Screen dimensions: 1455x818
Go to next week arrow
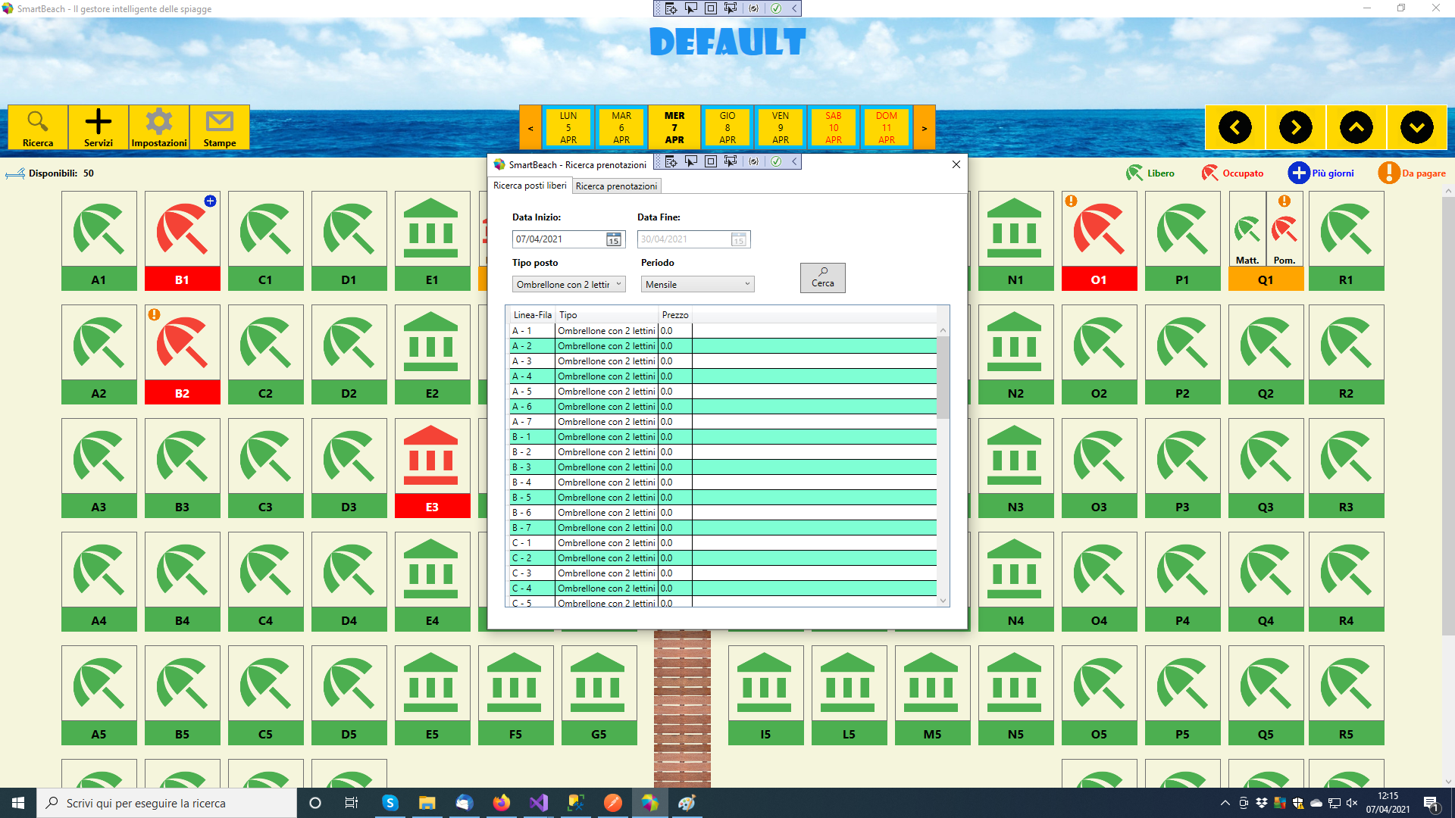coord(924,128)
